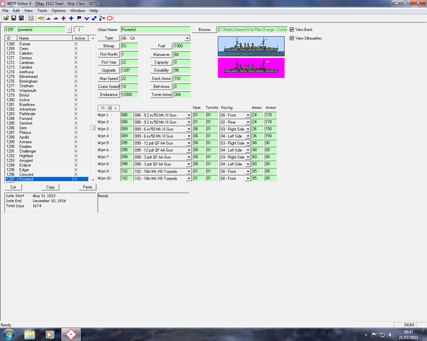Open the Window menu
Screen dimensions: 427x341
(x=78, y=11)
